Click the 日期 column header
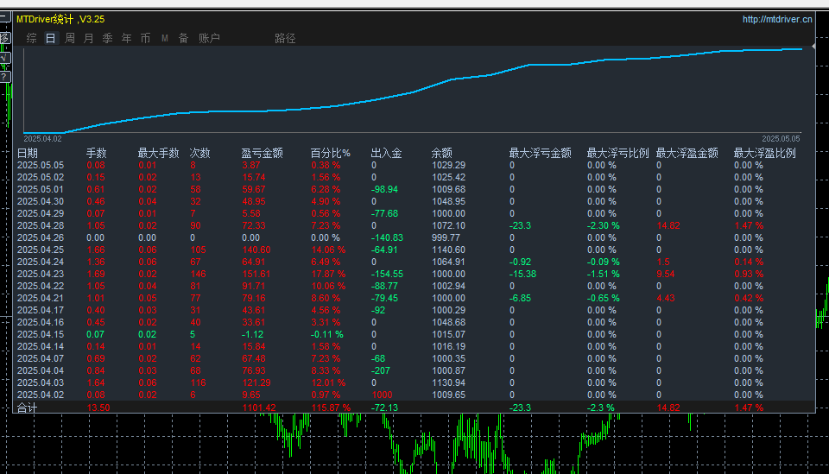The height and width of the screenshot is (474, 829). (x=28, y=153)
